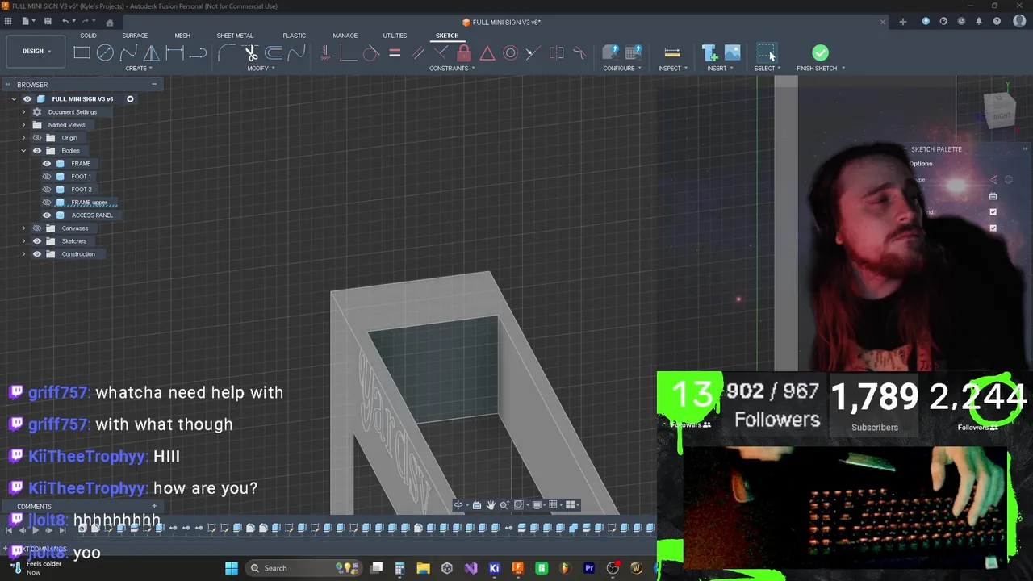Hide the ACCESS PANEL body
This screenshot has width=1033, height=581.
47,215
